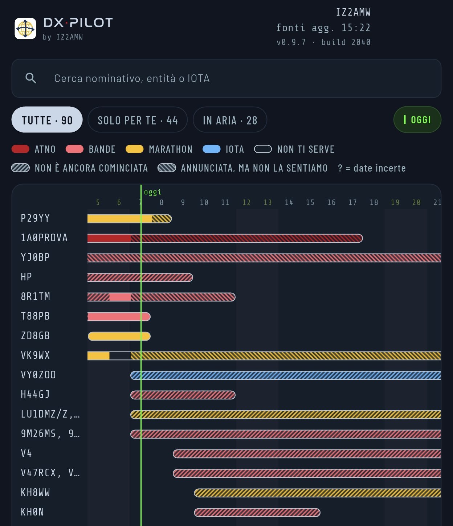Click the 8R1TM timeline bar

click(x=162, y=297)
